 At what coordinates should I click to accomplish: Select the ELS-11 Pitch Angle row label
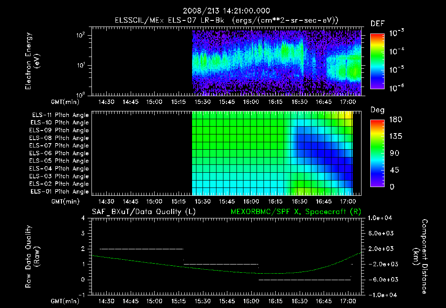click(x=60, y=115)
